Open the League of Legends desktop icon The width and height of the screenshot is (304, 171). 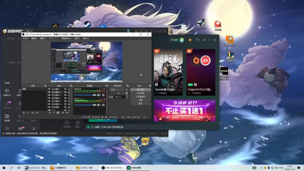tap(231, 57)
